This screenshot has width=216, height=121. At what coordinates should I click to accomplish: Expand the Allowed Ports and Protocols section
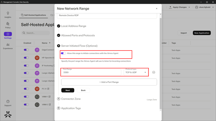click(x=78, y=35)
